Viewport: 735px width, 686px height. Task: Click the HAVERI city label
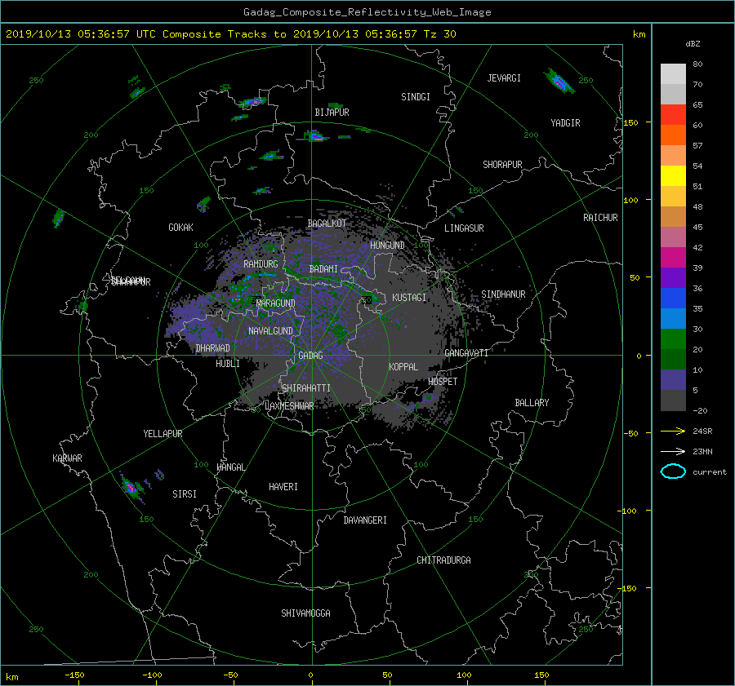(283, 487)
